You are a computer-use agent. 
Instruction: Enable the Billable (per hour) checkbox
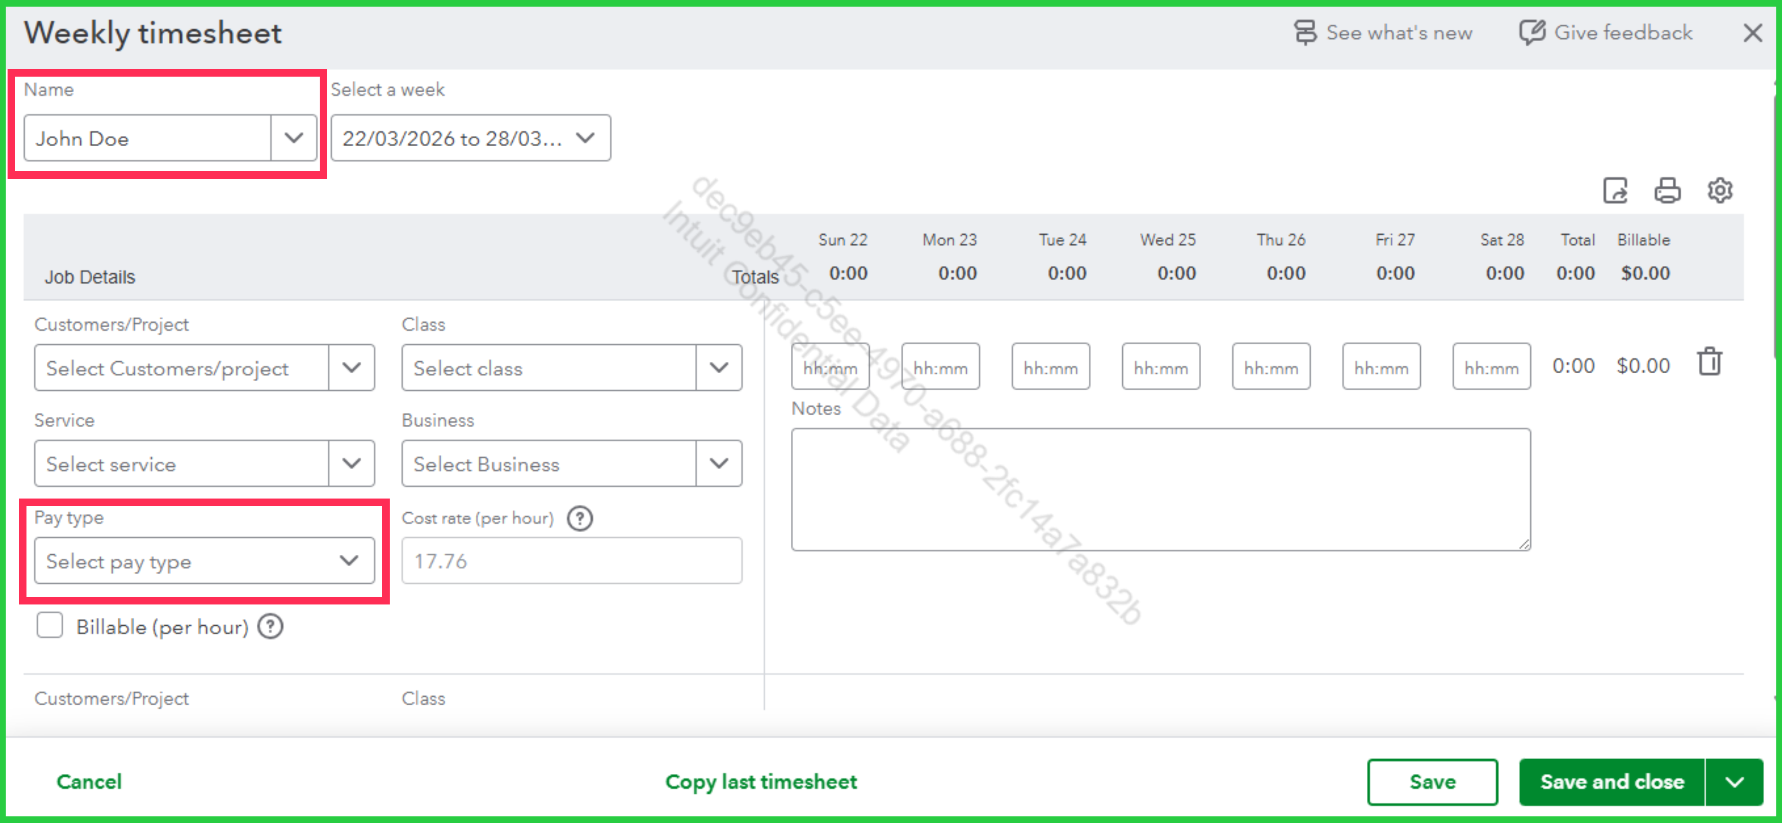(50, 625)
